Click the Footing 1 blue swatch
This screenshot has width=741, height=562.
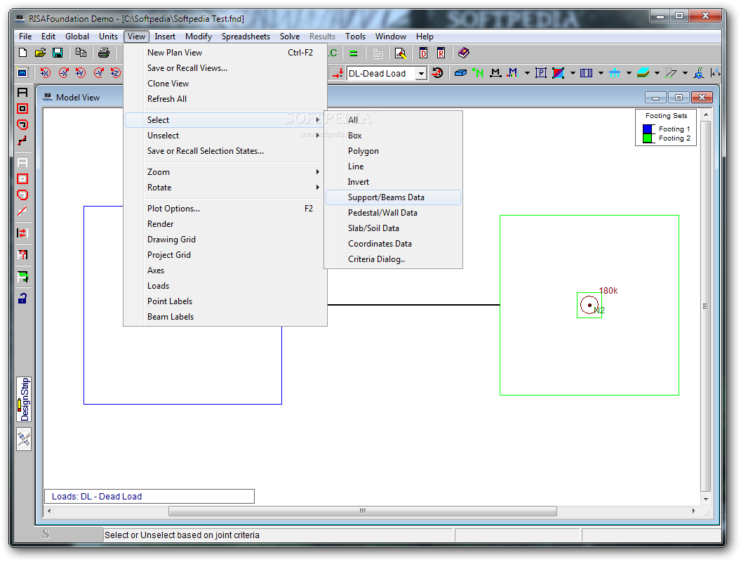click(x=648, y=129)
